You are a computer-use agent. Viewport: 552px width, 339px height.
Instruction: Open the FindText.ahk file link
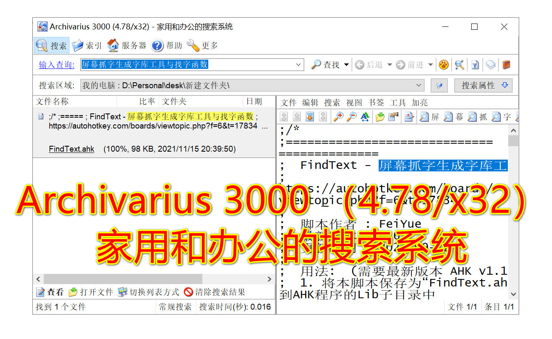[x=72, y=149]
